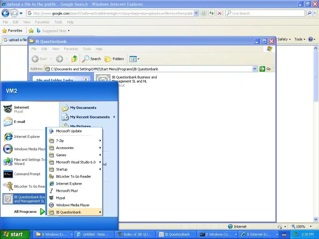Click the Stop icon in Internet Explorer
The width and height of the screenshot is (319, 239).
click(220, 13)
